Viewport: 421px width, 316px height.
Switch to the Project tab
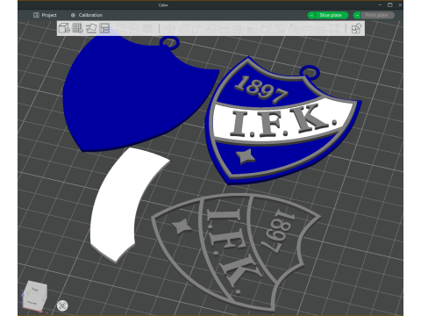45,15
